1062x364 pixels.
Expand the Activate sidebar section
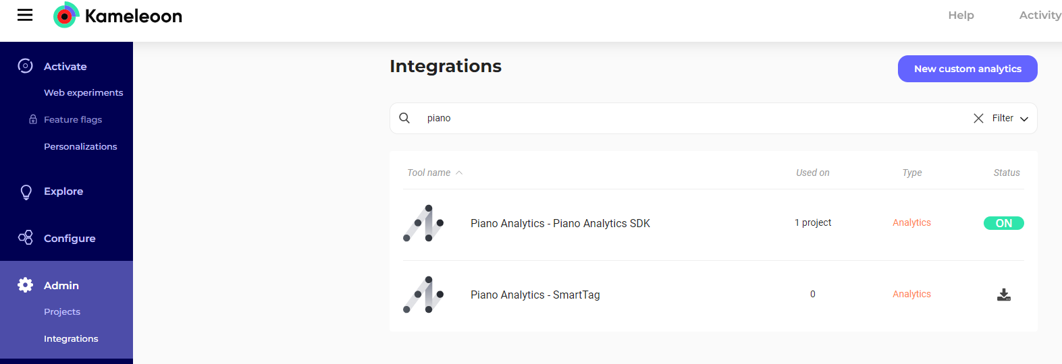(x=65, y=66)
